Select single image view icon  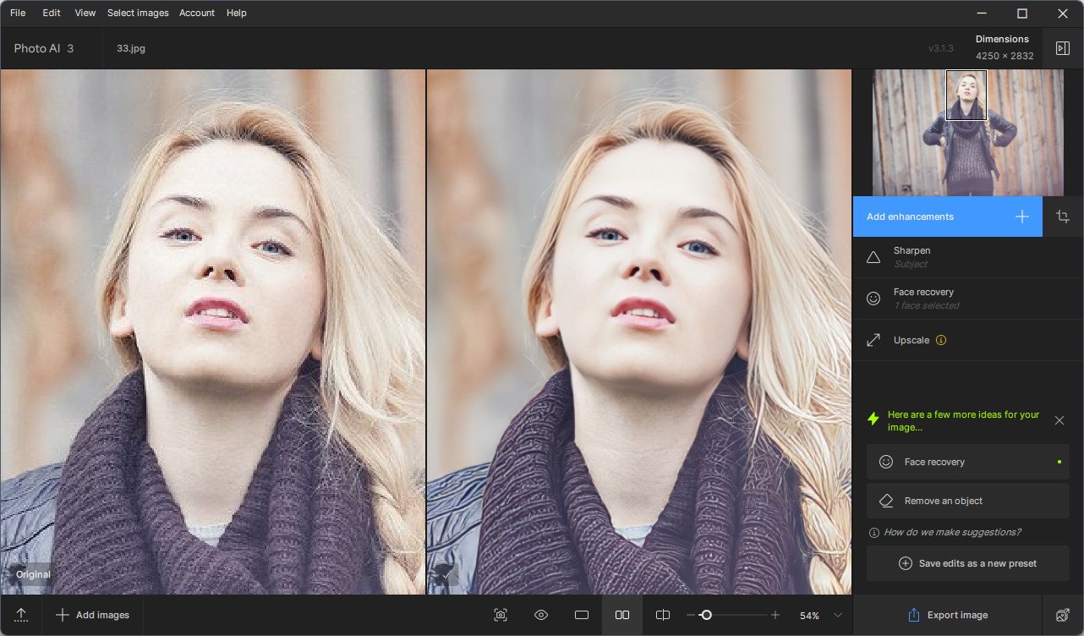(582, 615)
